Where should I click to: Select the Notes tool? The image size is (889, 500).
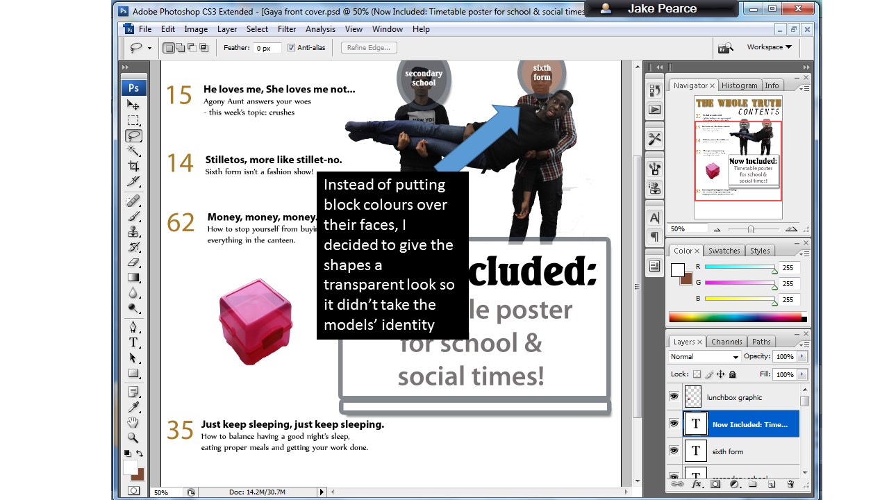pos(133,392)
